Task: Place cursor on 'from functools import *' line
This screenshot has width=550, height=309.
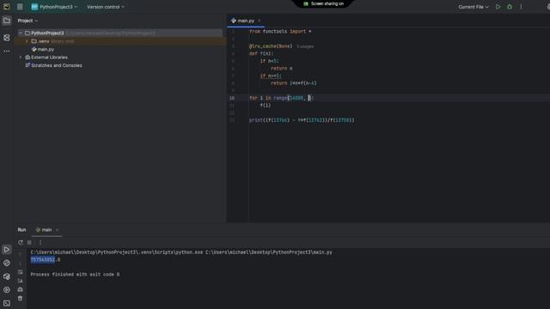Action: tap(280, 32)
